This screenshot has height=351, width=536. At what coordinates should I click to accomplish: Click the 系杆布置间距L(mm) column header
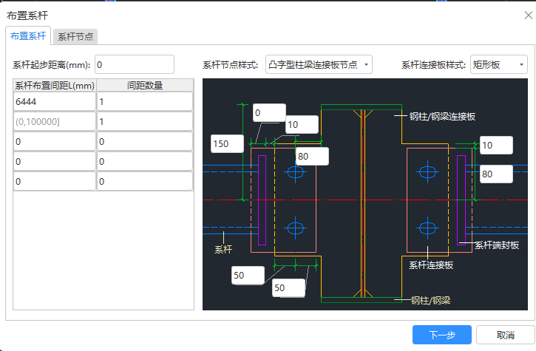[x=55, y=85]
